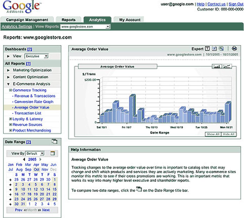Click the second Export icon with blue arrow
The width and height of the screenshot is (244, 218).
(x=214, y=49)
